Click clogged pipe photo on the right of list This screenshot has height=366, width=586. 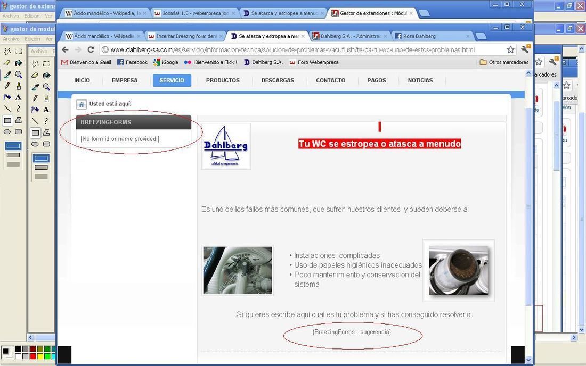tap(459, 270)
